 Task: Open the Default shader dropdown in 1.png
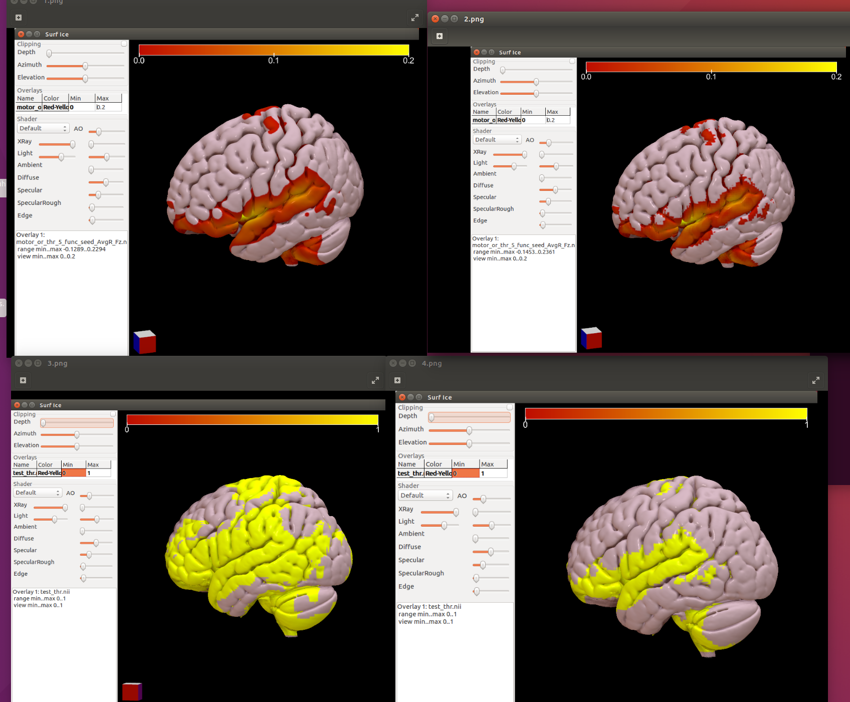pyautogui.click(x=43, y=129)
